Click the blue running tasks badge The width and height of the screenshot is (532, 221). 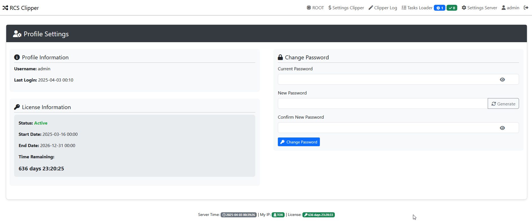coord(439,8)
